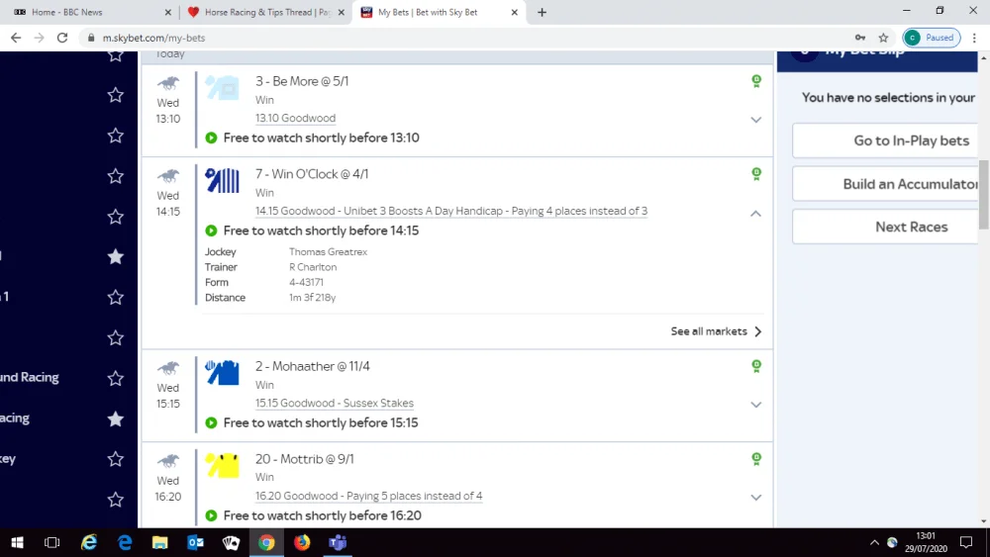This screenshot has height=557, width=990.
Task: Unfavourite the filled star beside 'acing'
Action: 116,418
